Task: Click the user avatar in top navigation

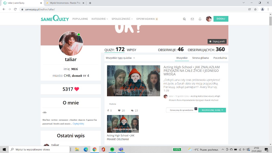Action: (209, 19)
